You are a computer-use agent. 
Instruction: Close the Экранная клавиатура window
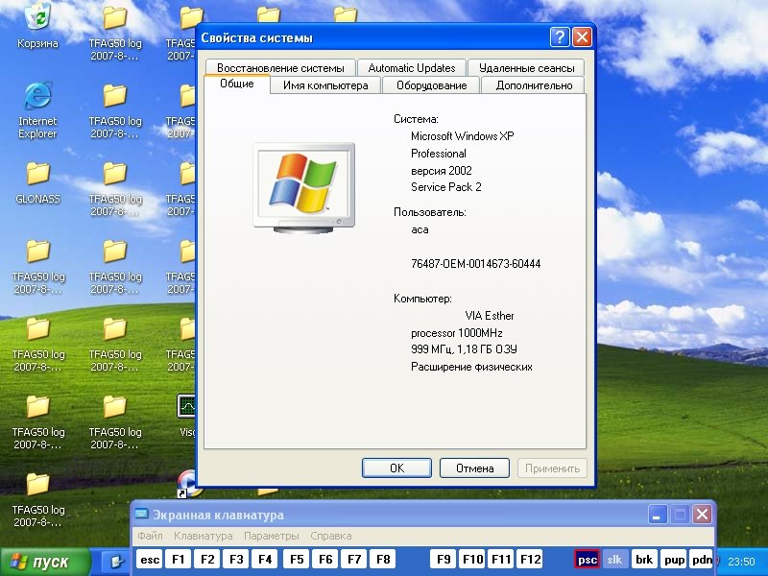click(702, 515)
